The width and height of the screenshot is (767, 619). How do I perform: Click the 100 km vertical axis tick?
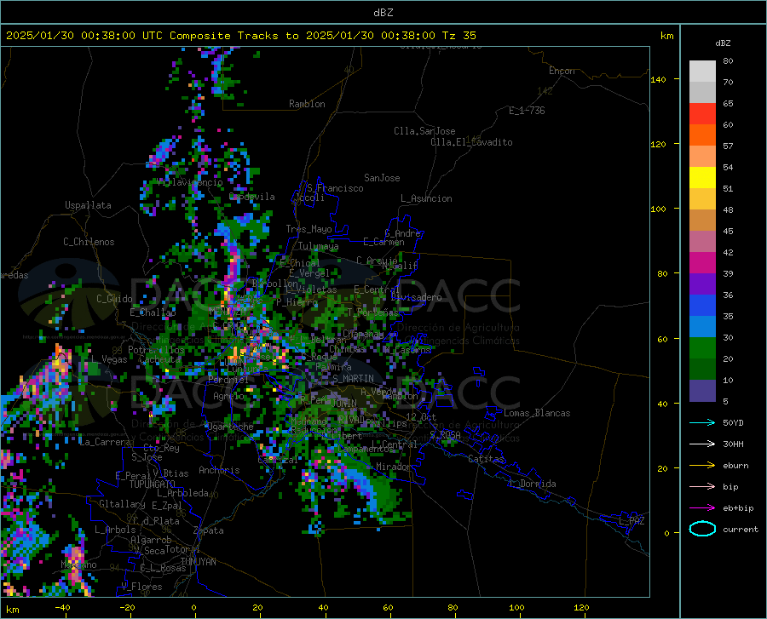[658, 209]
